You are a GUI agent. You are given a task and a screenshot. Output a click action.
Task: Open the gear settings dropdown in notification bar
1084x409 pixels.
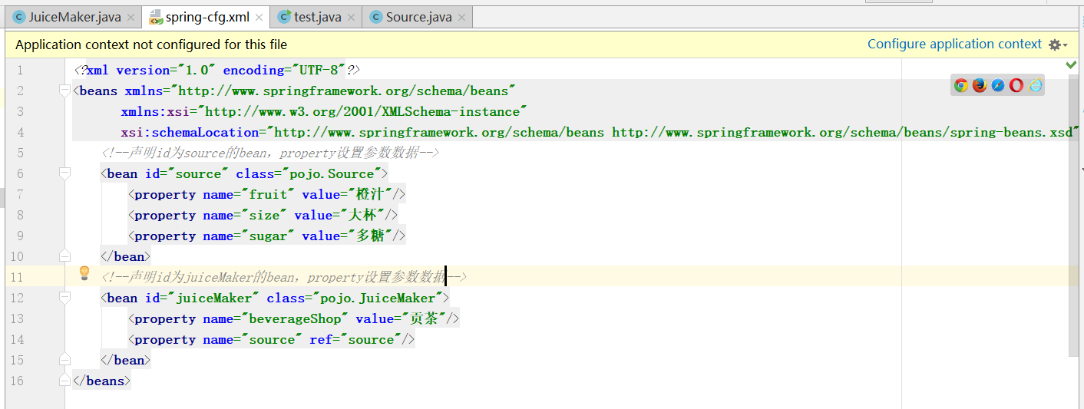pyautogui.click(x=1057, y=45)
